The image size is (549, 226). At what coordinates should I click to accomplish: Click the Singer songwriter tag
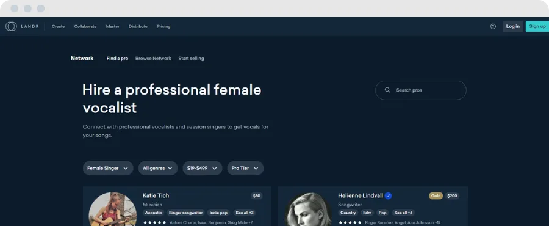pyautogui.click(x=185, y=213)
